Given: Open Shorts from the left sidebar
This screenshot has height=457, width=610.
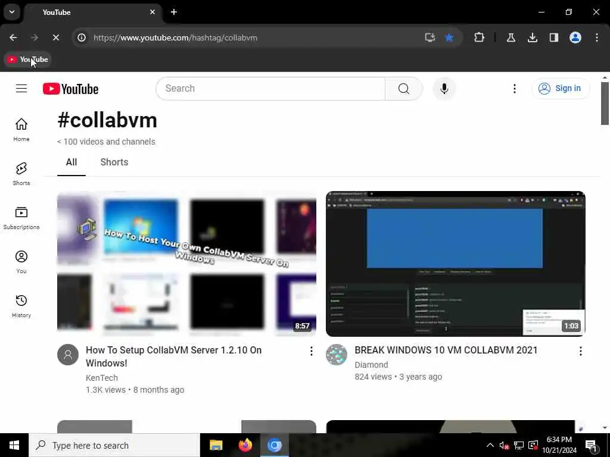Looking at the screenshot, I should point(21,174).
